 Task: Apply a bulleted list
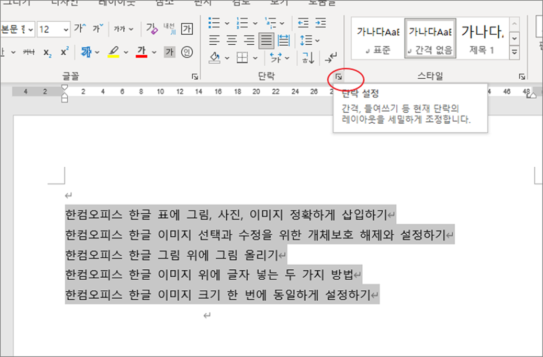(x=213, y=23)
